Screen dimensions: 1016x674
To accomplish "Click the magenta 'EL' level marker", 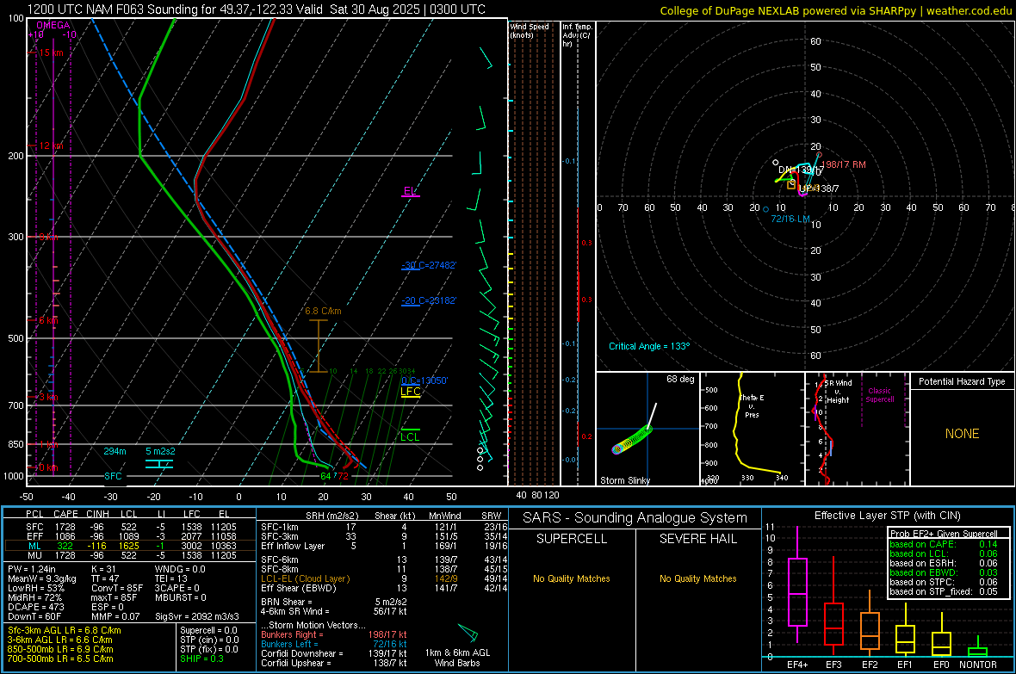I will [x=410, y=191].
